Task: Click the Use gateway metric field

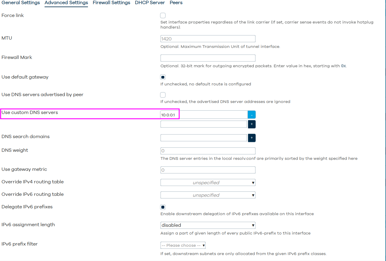Action: pos(208,170)
